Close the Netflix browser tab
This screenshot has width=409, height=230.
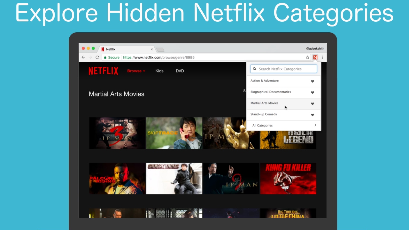coord(152,50)
